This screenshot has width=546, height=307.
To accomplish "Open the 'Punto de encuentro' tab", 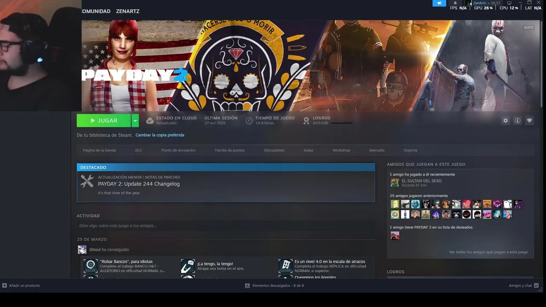I will (178, 150).
